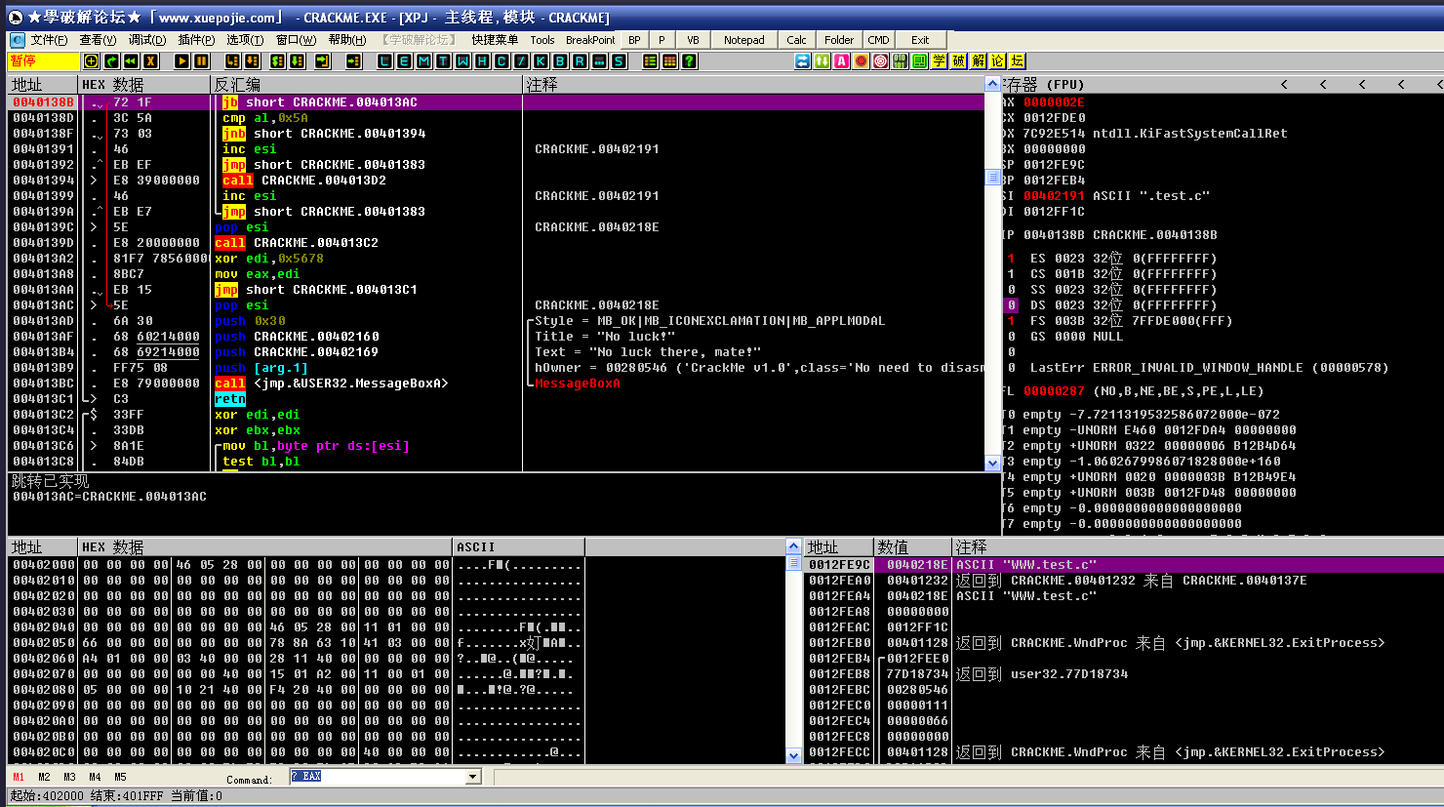This screenshot has height=807, width=1444.
Task: Show Call stack (K icon)
Action: coord(541,61)
